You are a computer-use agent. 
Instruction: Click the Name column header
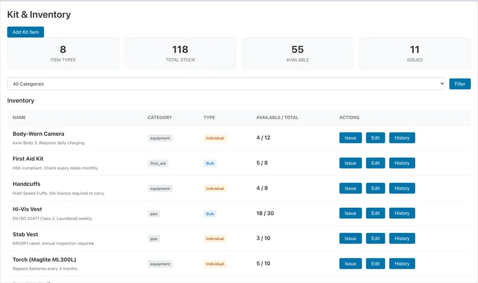click(19, 117)
